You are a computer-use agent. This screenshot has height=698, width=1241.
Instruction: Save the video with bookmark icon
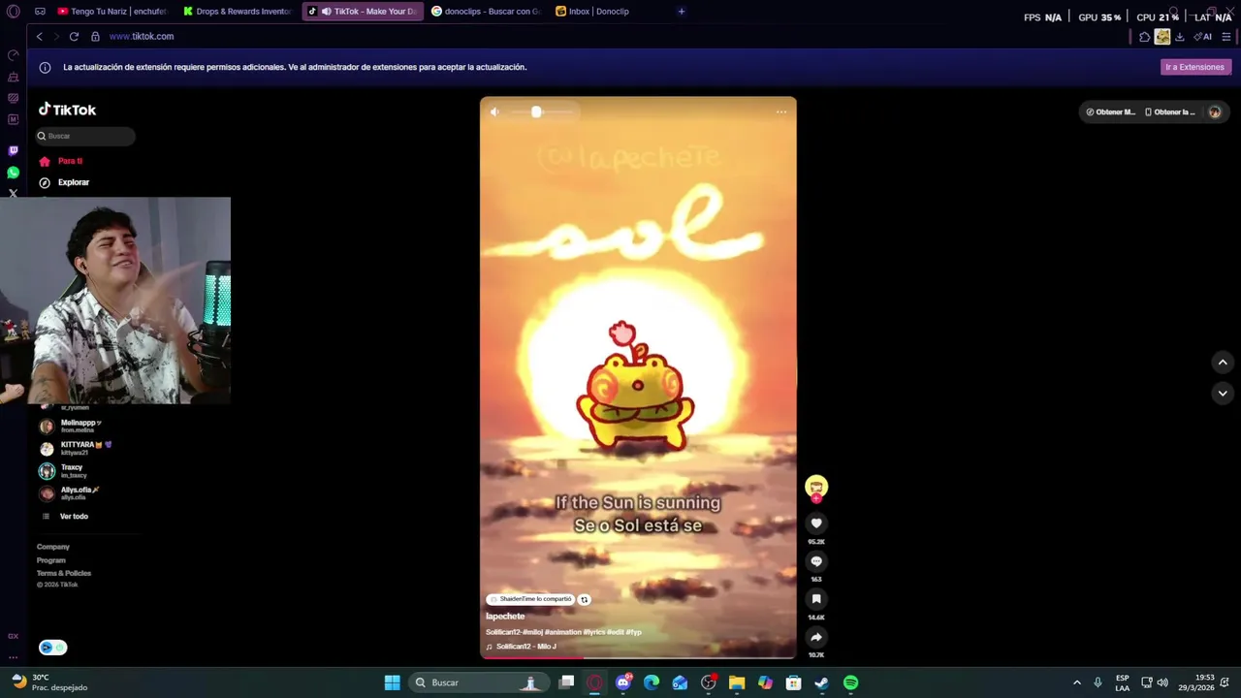click(816, 599)
